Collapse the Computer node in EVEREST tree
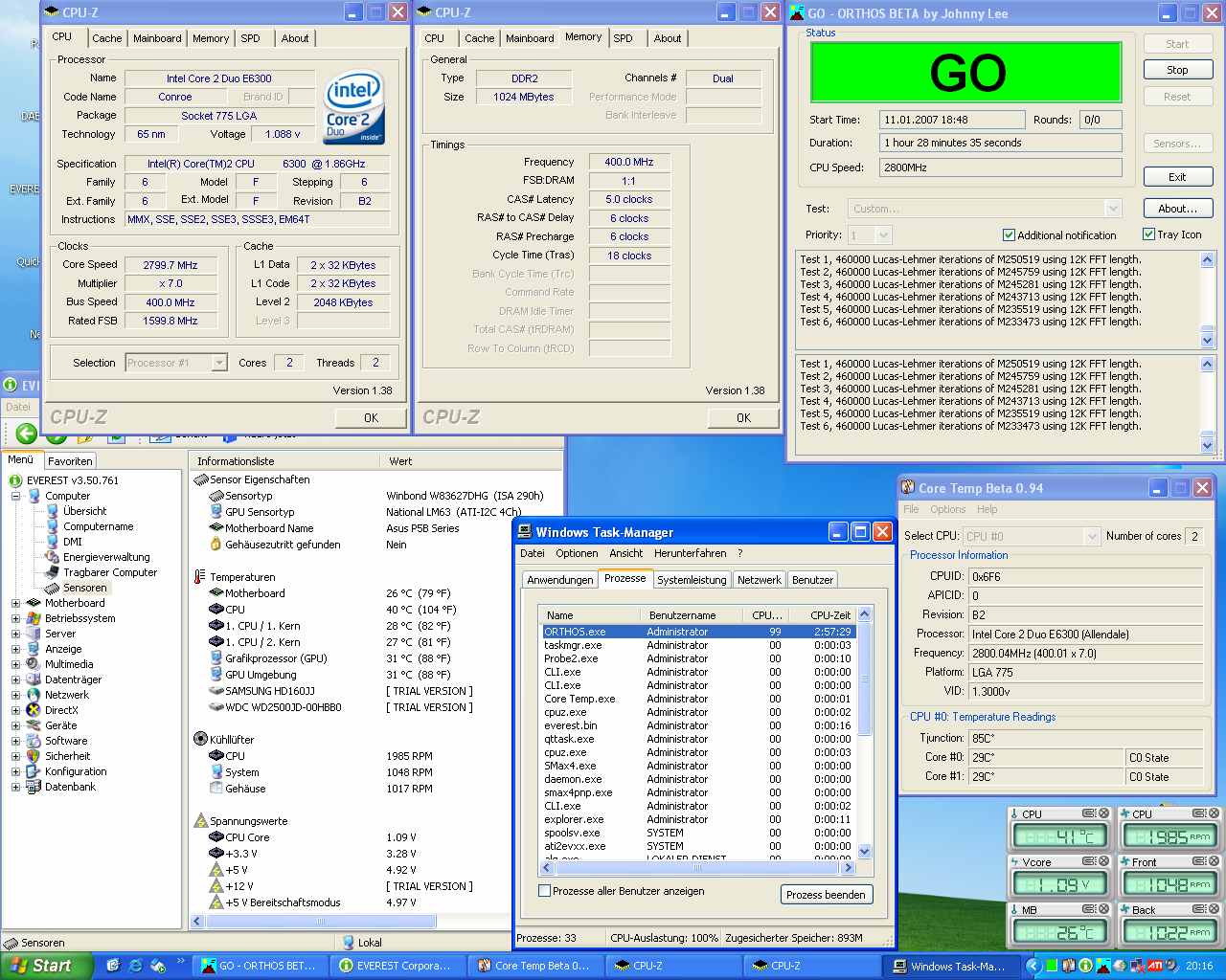The width and height of the screenshot is (1226, 980). 15,496
